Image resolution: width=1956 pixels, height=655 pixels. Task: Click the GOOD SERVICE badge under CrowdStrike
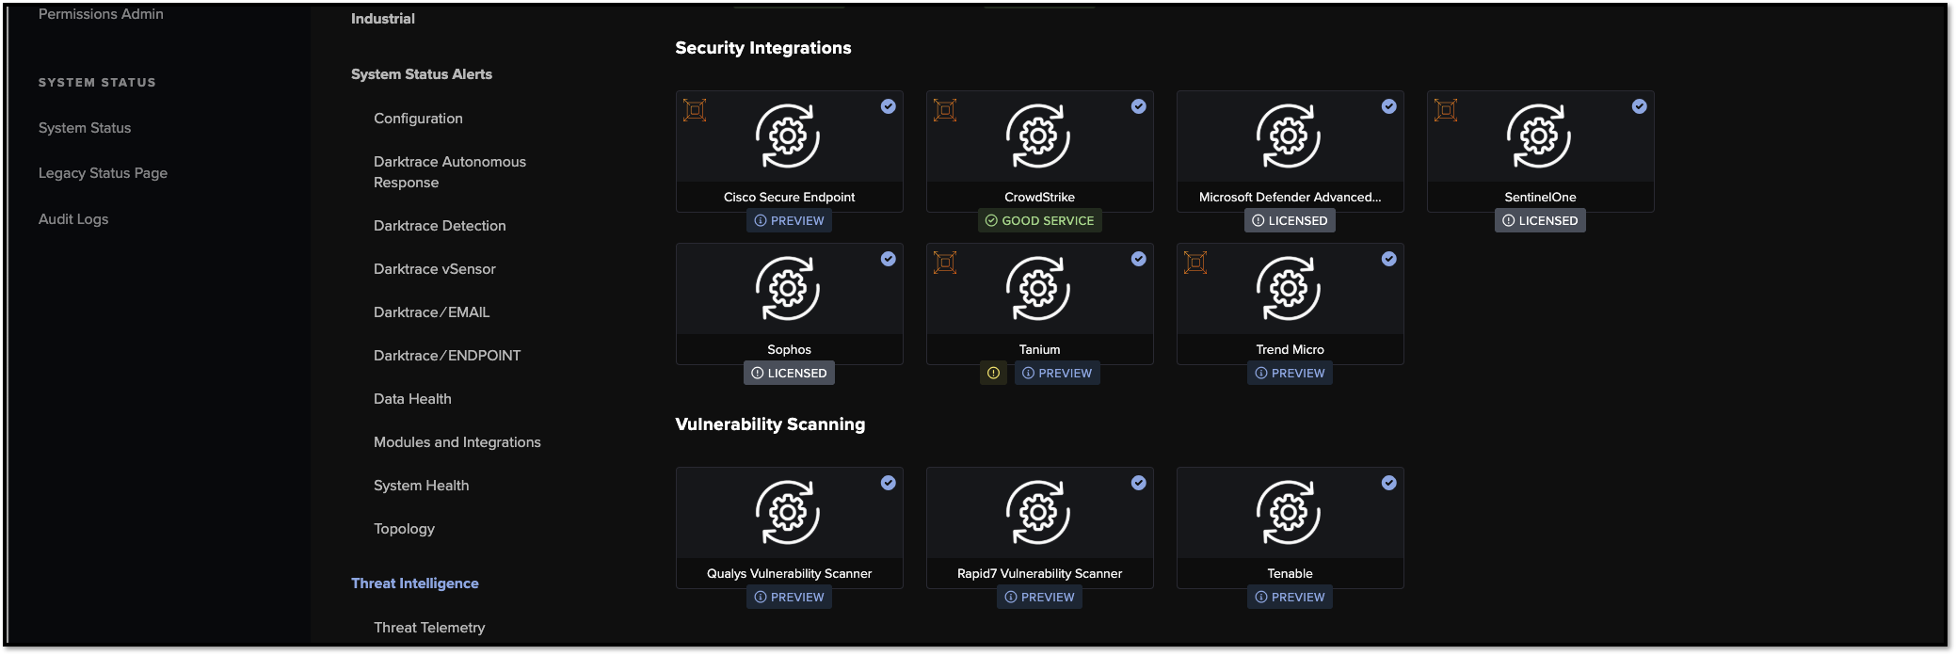coord(1039,221)
